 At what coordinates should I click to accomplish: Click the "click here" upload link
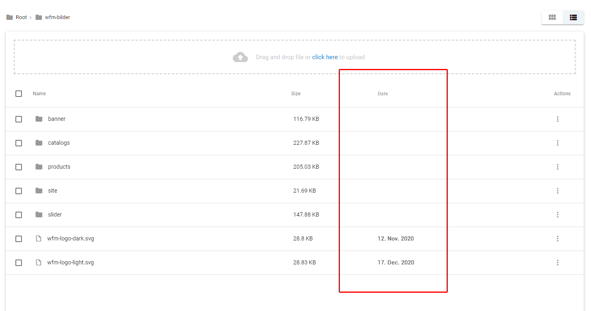(x=325, y=57)
